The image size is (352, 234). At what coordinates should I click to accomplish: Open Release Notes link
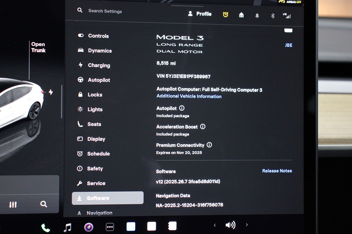(277, 171)
